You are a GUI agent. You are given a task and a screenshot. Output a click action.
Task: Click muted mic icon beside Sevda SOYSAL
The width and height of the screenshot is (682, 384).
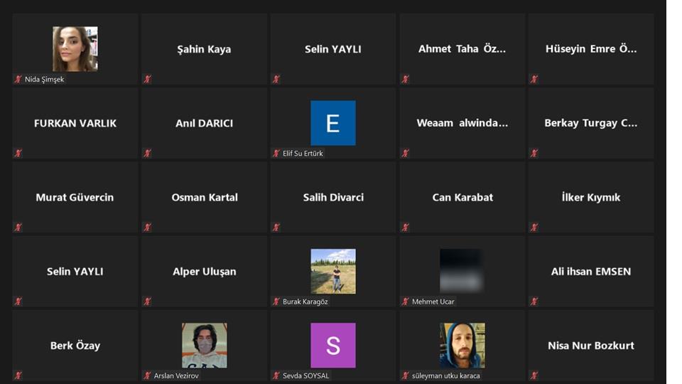pyautogui.click(x=276, y=375)
